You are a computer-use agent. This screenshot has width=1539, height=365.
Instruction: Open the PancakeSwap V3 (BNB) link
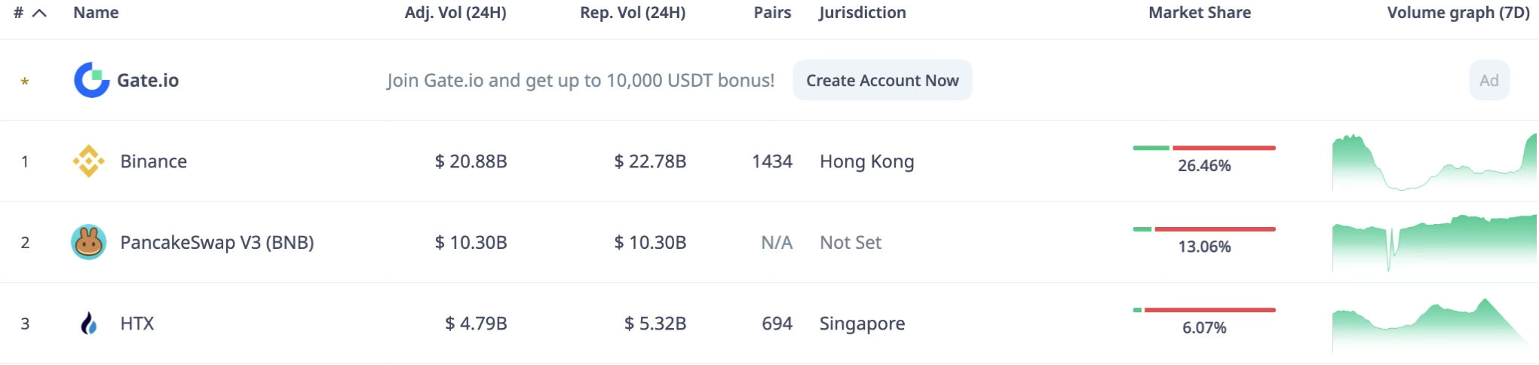[x=217, y=242]
